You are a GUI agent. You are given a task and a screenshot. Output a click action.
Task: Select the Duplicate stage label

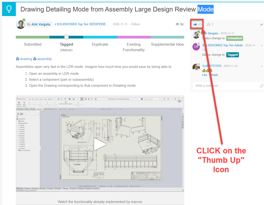click(100, 44)
